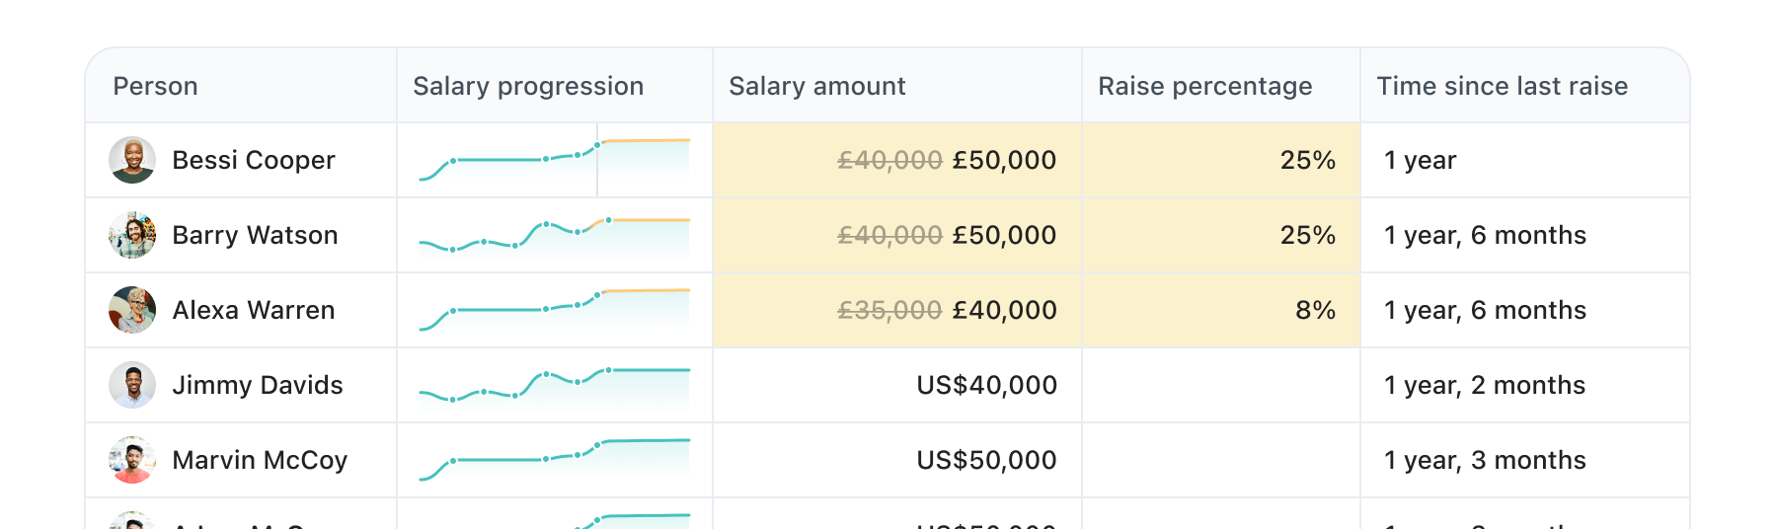The image size is (1775, 529).
Task: Click Bessi Cooper's avatar photo
Action: point(132,160)
